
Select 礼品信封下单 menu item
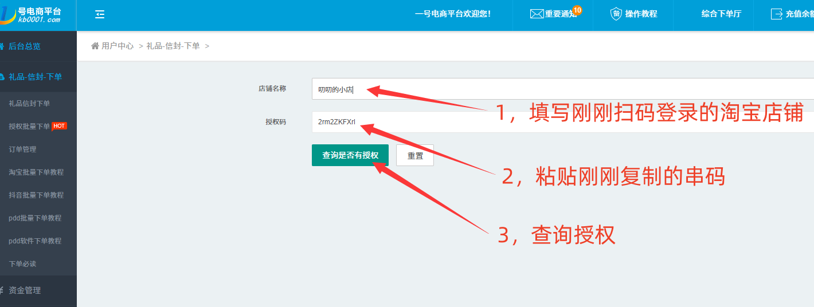[x=29, y=104]
